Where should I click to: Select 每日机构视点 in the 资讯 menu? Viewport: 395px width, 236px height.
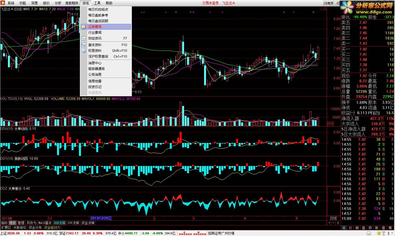click(106, 9)
